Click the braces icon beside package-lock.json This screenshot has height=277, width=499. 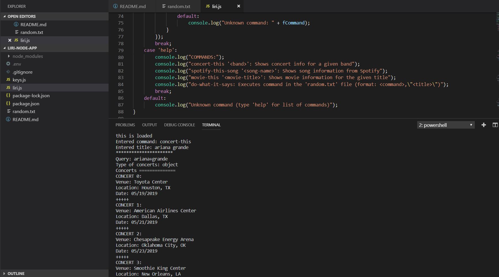tap(8, 95)
